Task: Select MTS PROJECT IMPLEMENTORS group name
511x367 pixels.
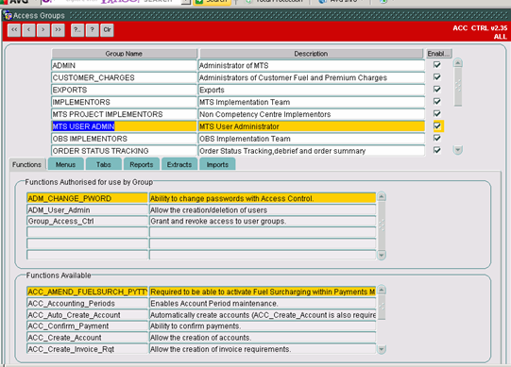Action: coord(124,114)
